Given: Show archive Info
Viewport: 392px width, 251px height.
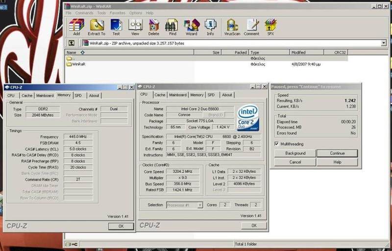Looking at the screenshot, I should tap(210, 27).
